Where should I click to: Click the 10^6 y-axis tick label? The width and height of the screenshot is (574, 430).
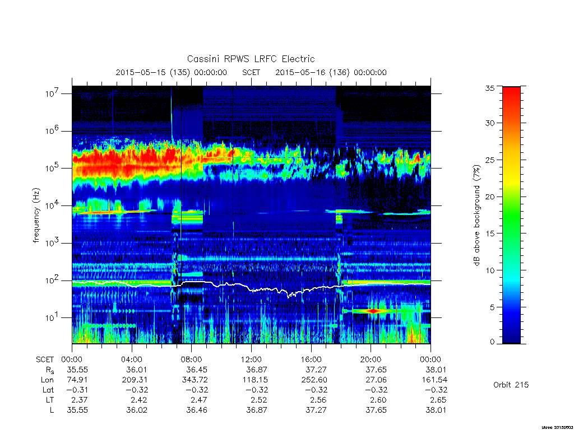point(53,131)
